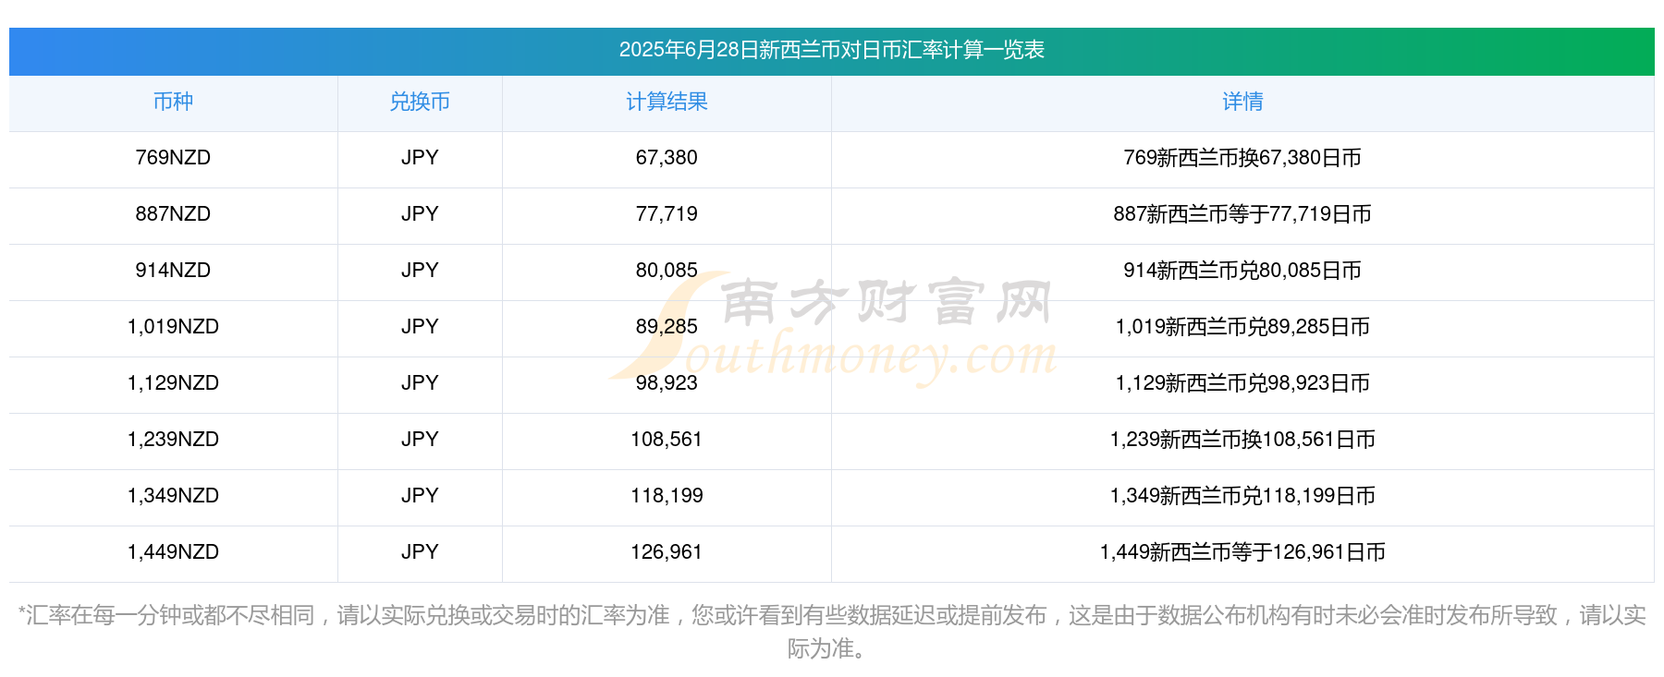
Task: Click the result value 77,719
Action: (667, 214)
